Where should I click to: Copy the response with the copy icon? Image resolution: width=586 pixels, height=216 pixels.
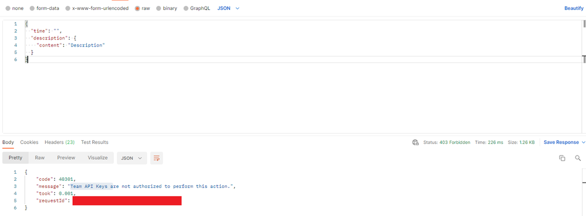click(562, 158)
